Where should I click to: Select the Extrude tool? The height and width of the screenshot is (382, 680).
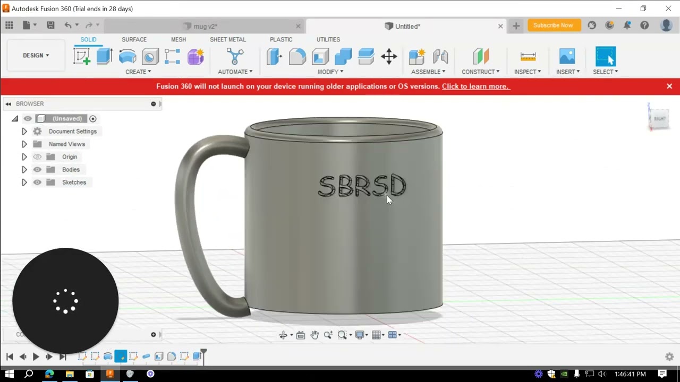point(104,56)
